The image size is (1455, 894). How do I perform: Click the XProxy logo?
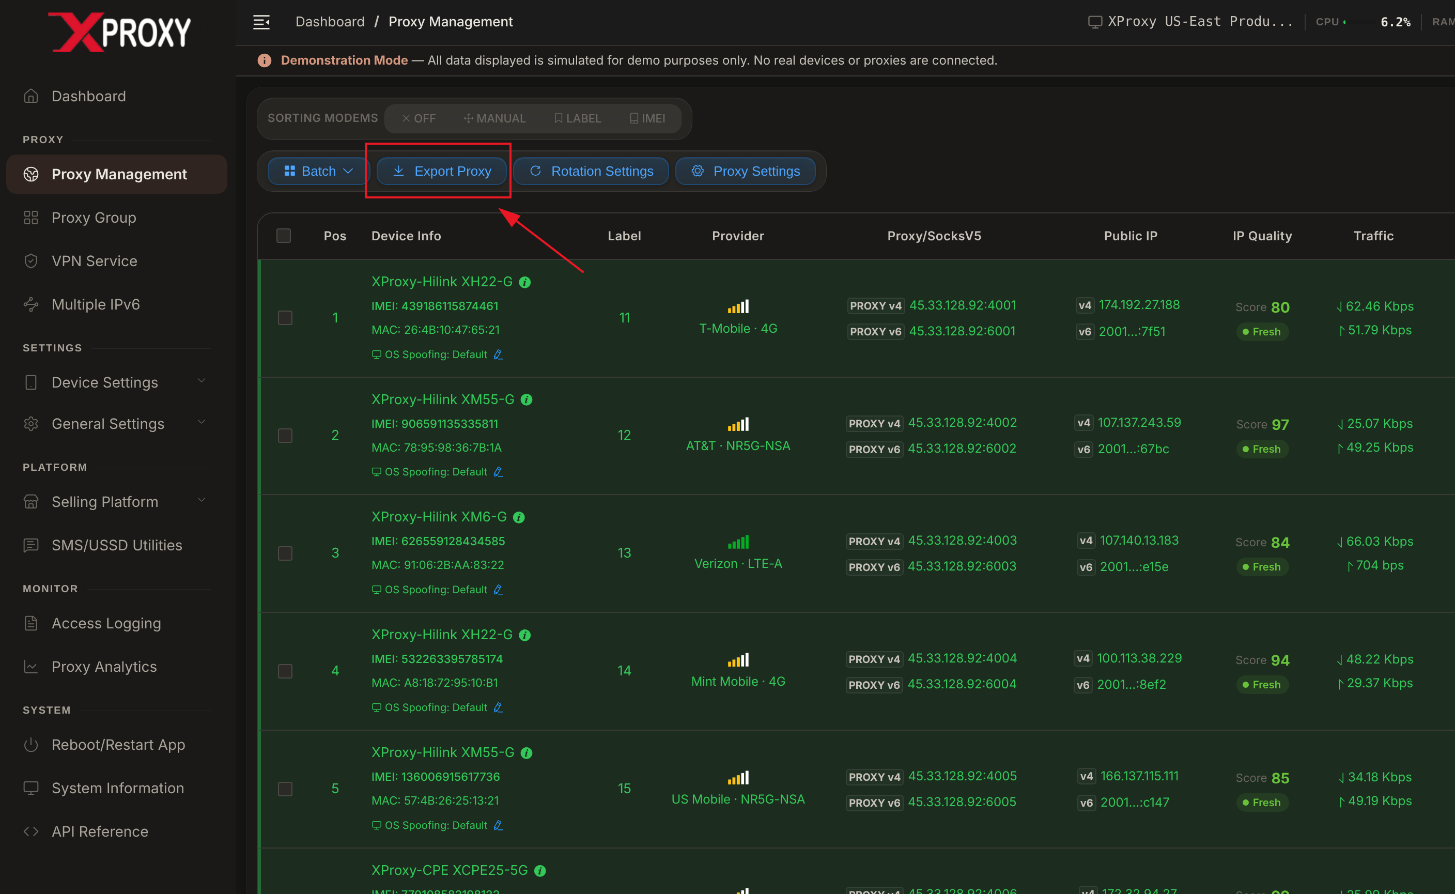pyautogui.click(x=119, y=32)
